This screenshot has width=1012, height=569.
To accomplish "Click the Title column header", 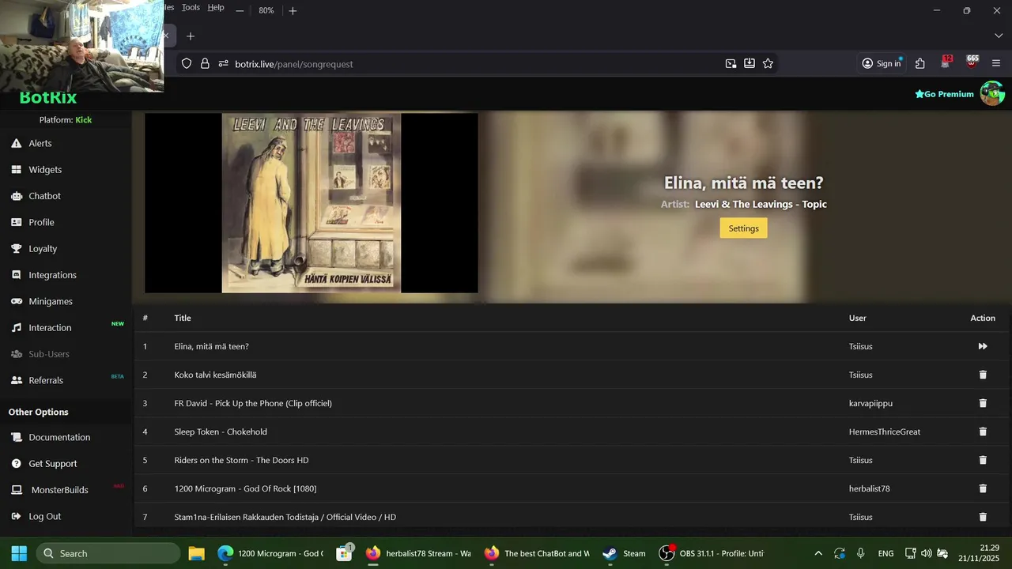I will point(183,318).
